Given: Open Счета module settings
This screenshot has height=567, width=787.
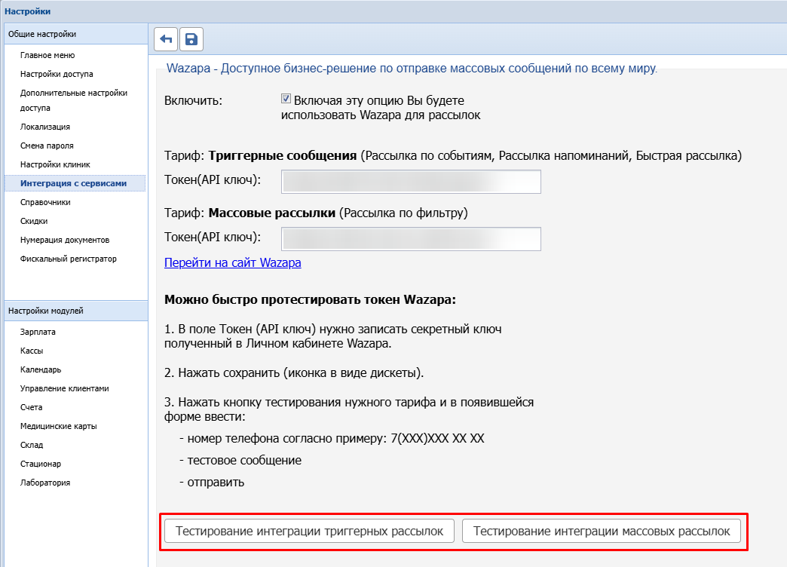Looking at the screenshot, I should 31,407.
